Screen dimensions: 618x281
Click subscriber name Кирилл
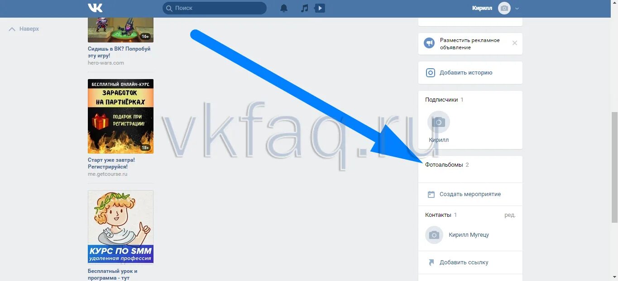coord(439,140)
